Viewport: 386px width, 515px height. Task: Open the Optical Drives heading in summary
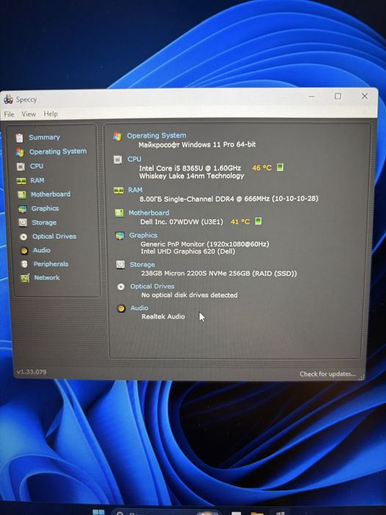(152, 286)
